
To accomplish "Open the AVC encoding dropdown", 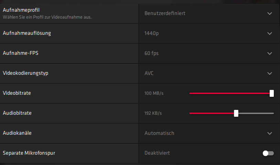I will [x=150, y=73].
